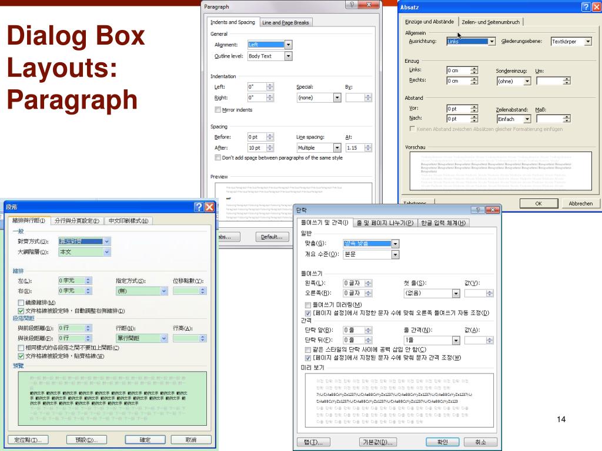Click the Default... button
The height and width of the screenshot is (451, 602).
[x=272, y=237]
